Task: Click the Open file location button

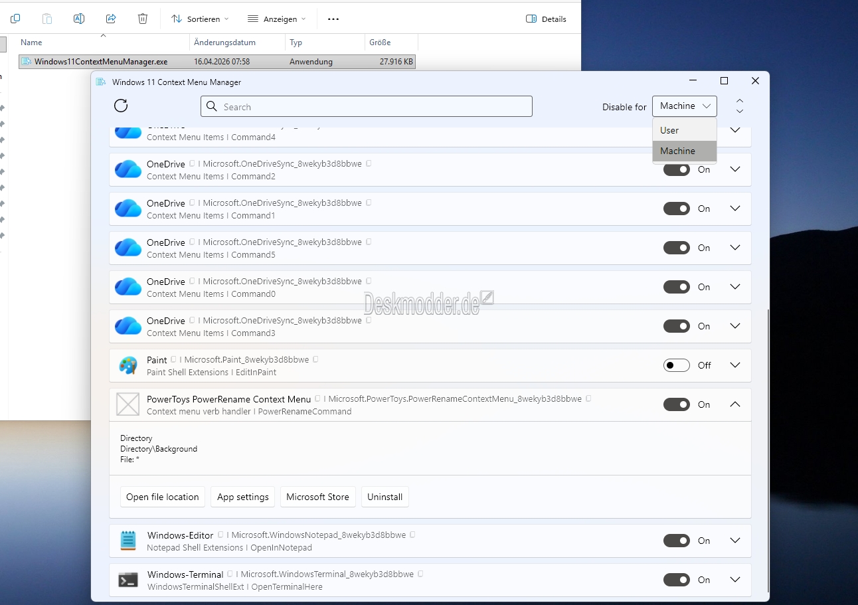Action: (x=163, y=497)
